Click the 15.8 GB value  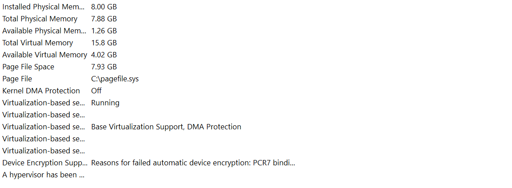pyautogui.click(x=104, y=43)
